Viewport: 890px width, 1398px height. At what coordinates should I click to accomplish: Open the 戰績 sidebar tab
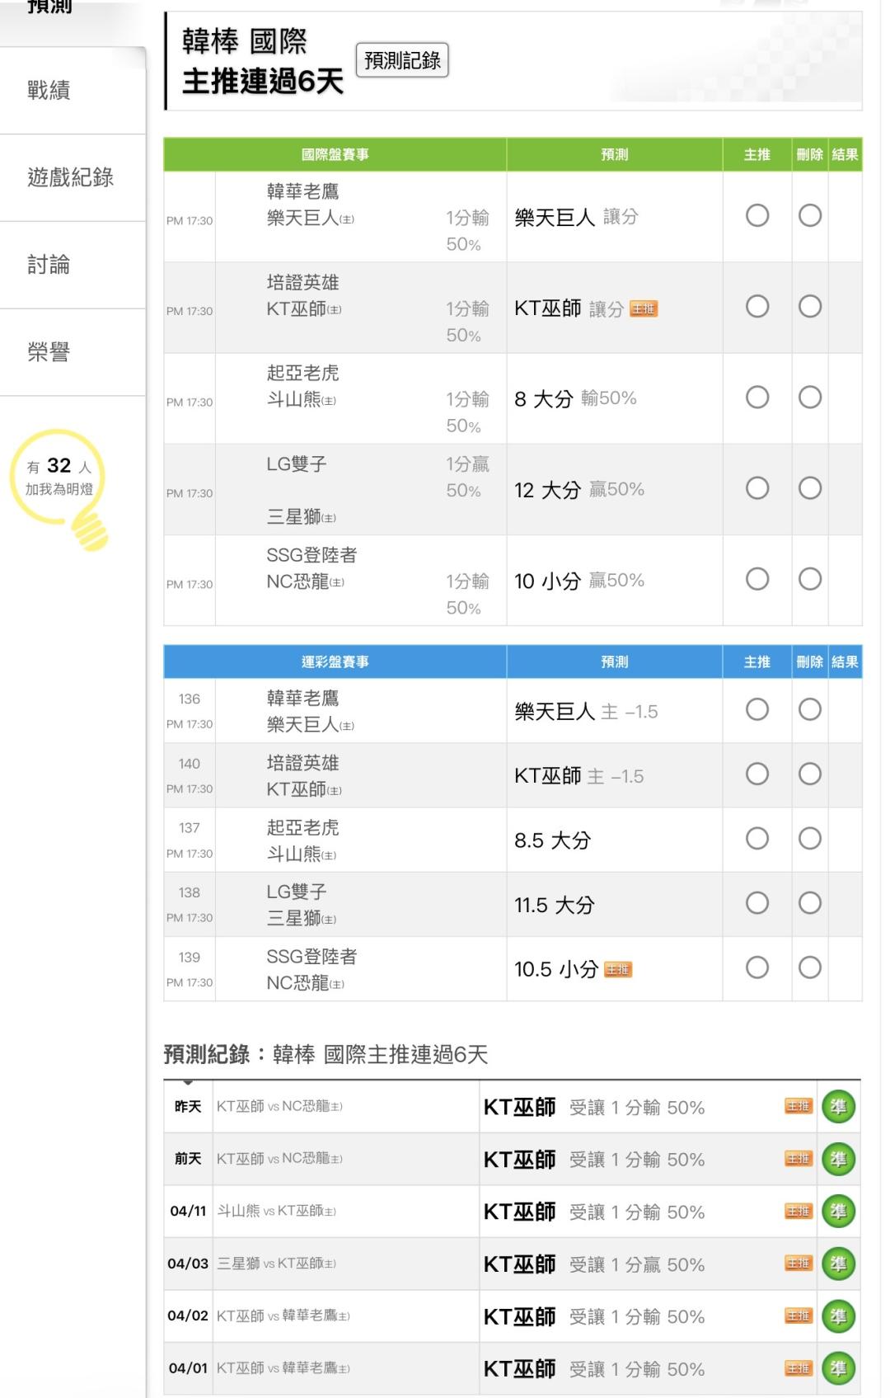(x=49, y=90)
